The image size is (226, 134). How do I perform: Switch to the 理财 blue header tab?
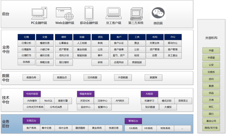(x=64, y=37)
